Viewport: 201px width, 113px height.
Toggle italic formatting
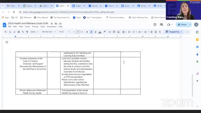click(x=91, y=32)
